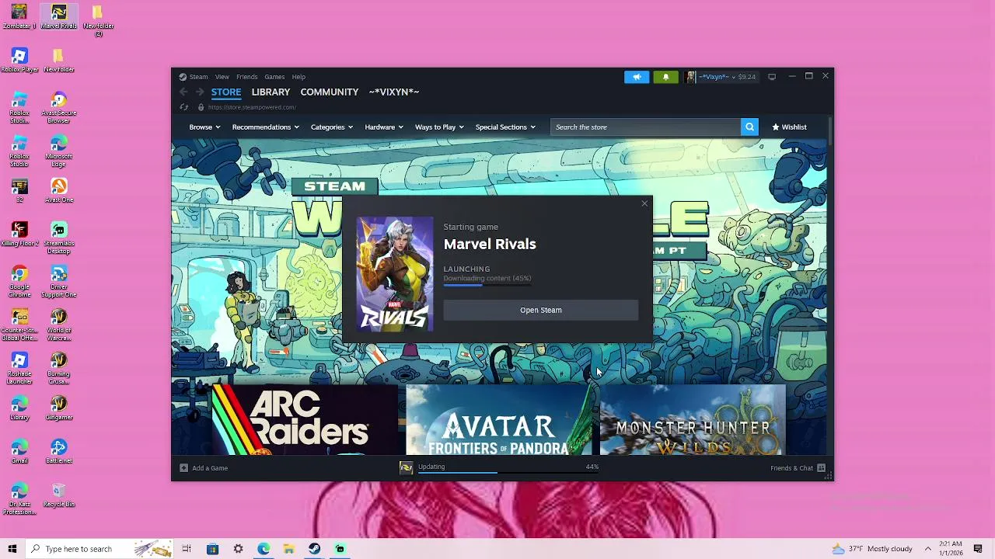Click the Steam icon in Windows taskbar
This screenshot has height=559, width=995.
click(314, 549)
